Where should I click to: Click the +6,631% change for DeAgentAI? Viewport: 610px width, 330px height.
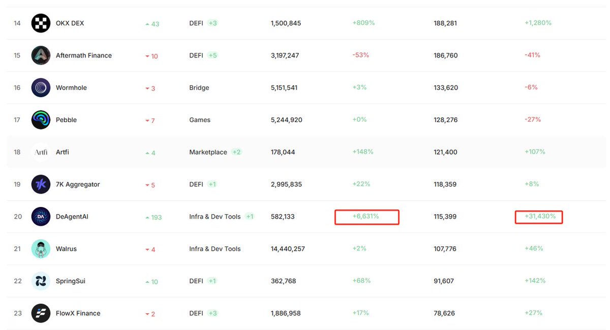point(365,216)
